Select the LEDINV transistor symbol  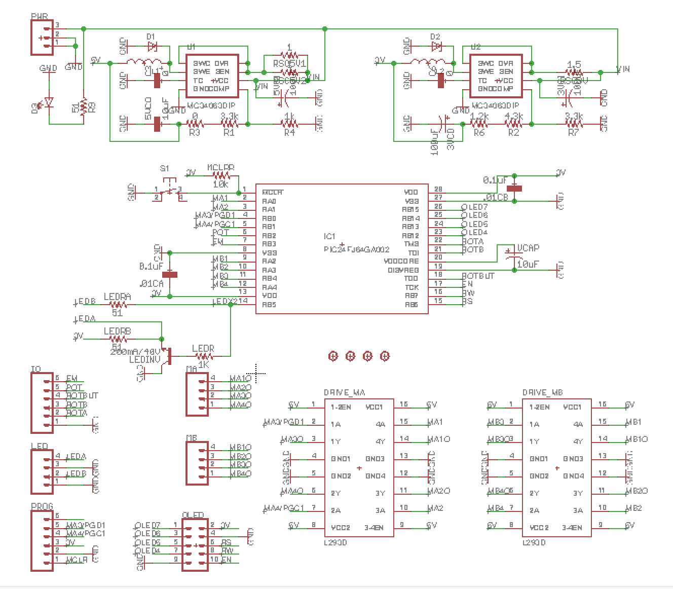click(166, 356)
